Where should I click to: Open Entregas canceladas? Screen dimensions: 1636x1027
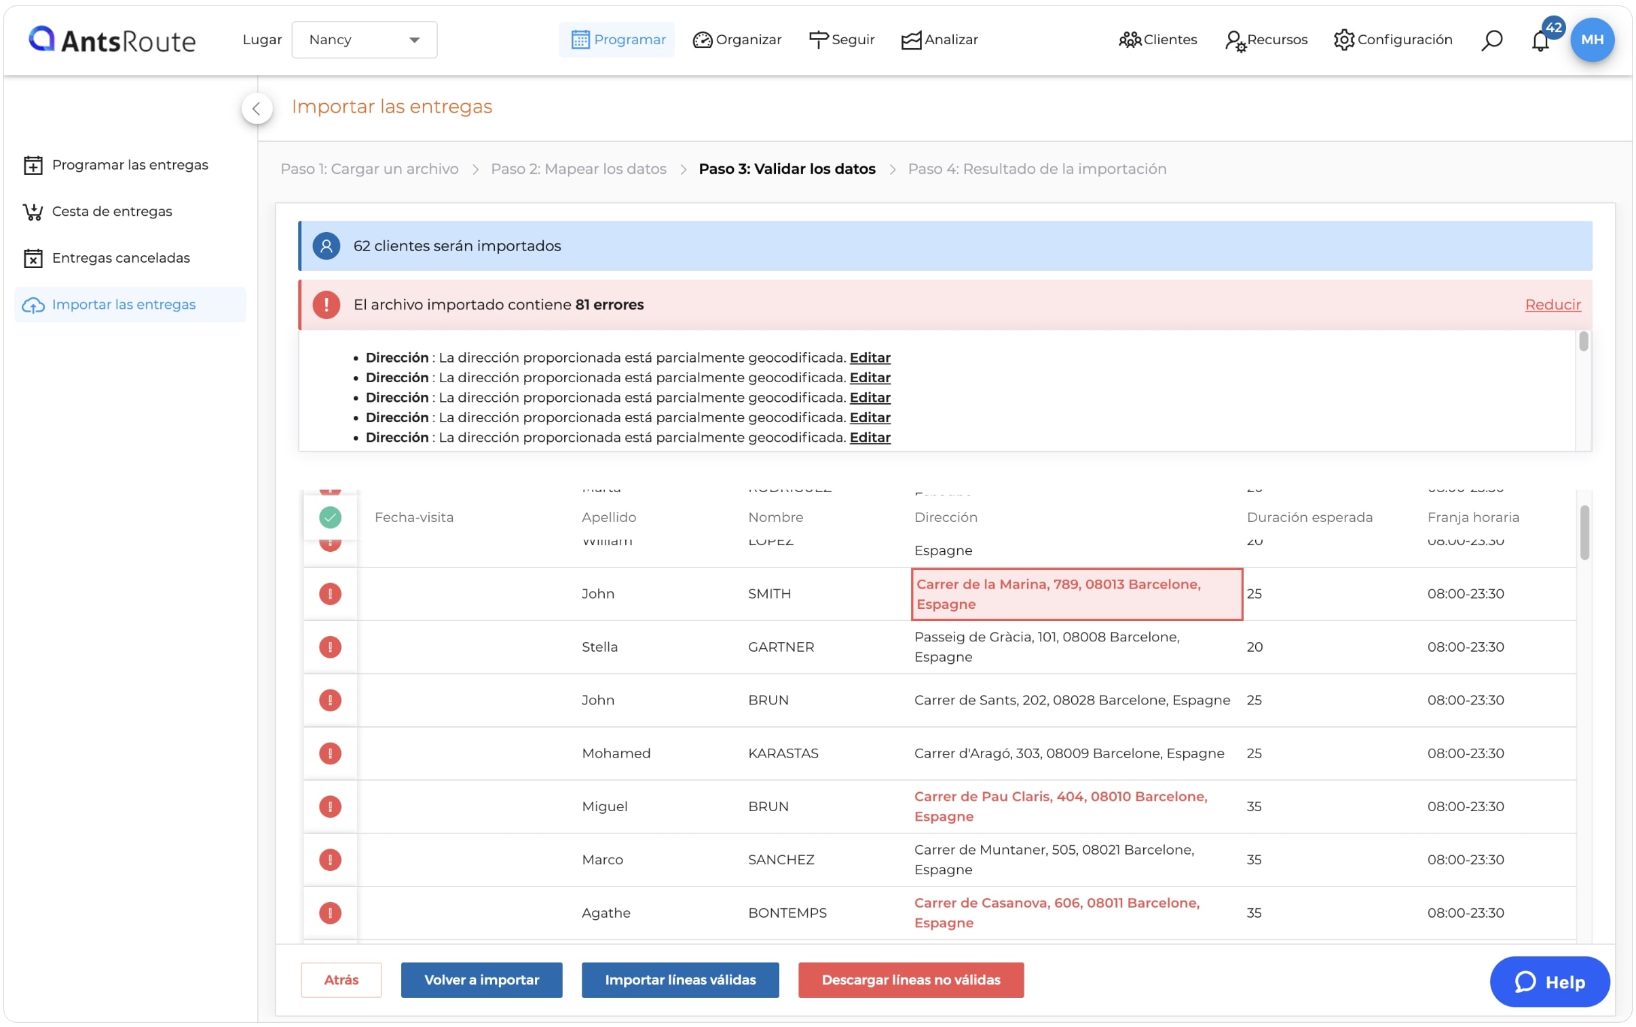[130, 258]
